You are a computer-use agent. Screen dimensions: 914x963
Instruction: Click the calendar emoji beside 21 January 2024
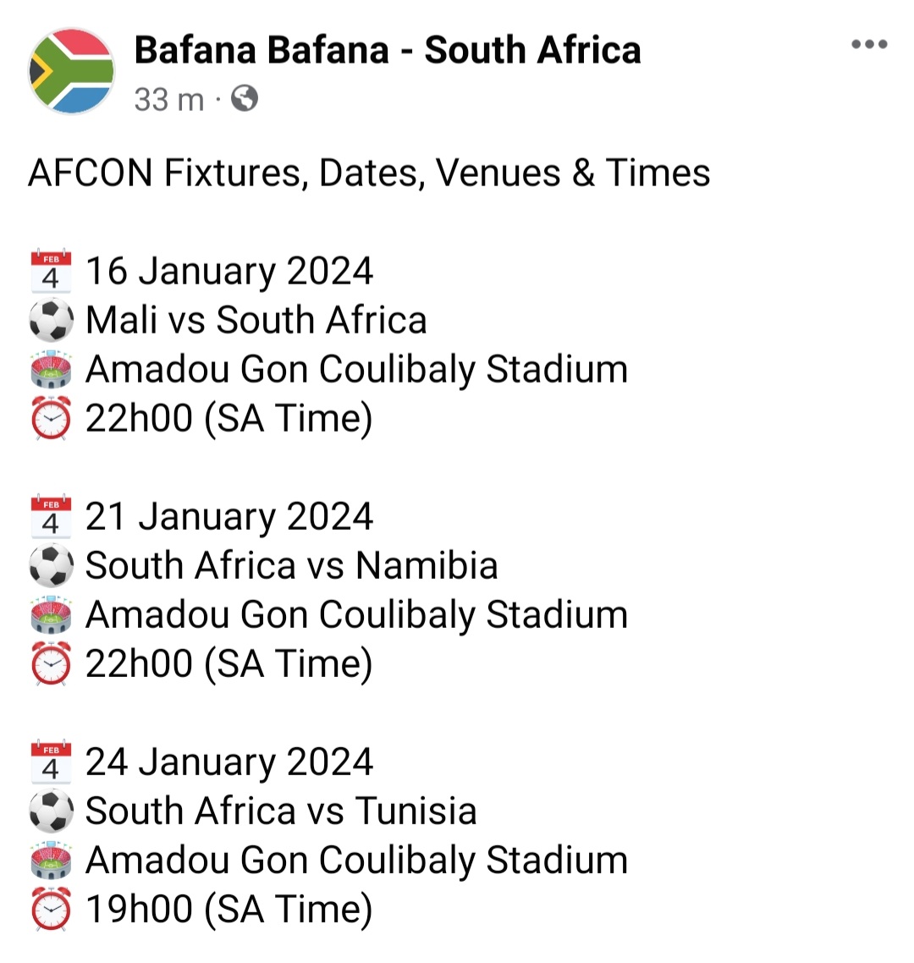pos(51,517)
